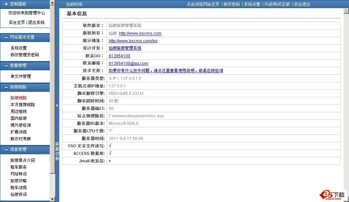Expand the 控制面板 section with plus icon
The height and width of the screenshot is (202, 349).
pyautogui.click(x=6, y=4)
